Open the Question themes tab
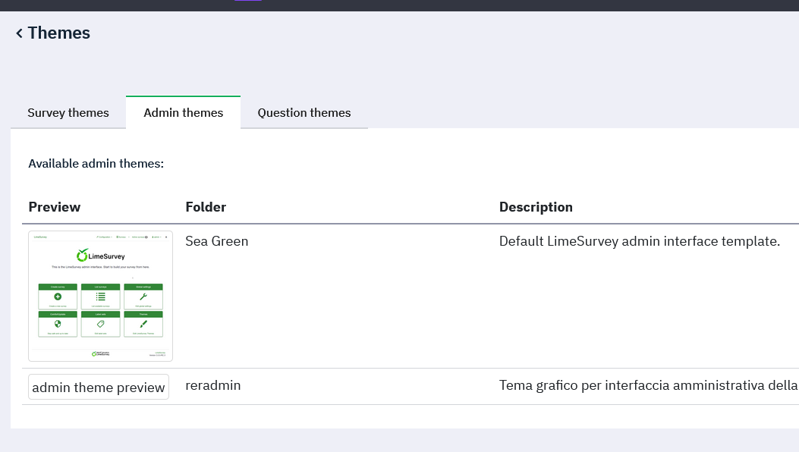 (304, 113)
